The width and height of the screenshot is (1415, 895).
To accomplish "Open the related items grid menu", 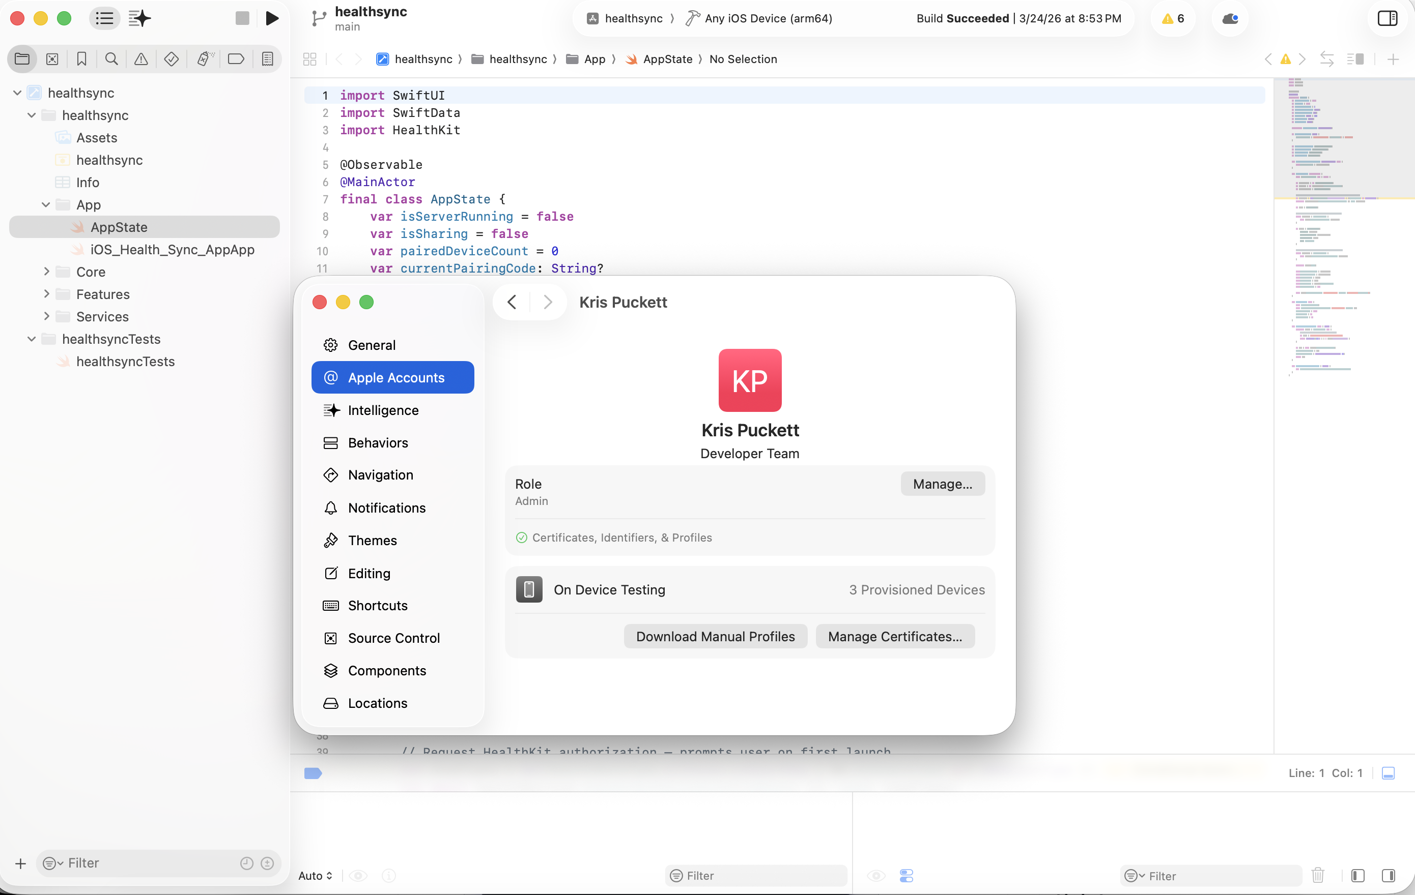I will [309, 58].
